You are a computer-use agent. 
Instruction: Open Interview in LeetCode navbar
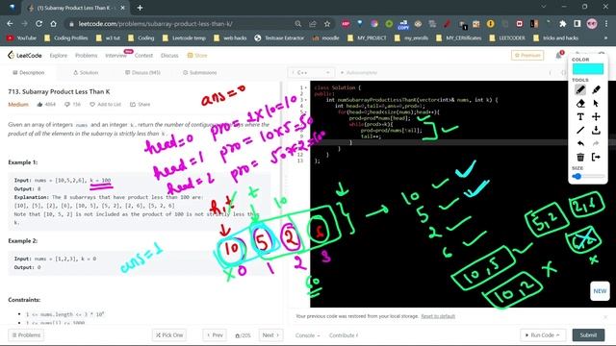click(115, 56)
